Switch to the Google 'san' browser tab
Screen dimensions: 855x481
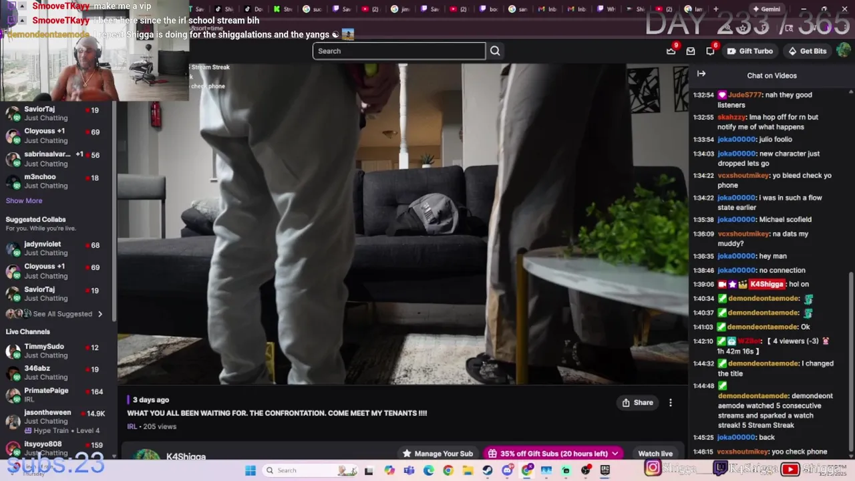[518, 9]
